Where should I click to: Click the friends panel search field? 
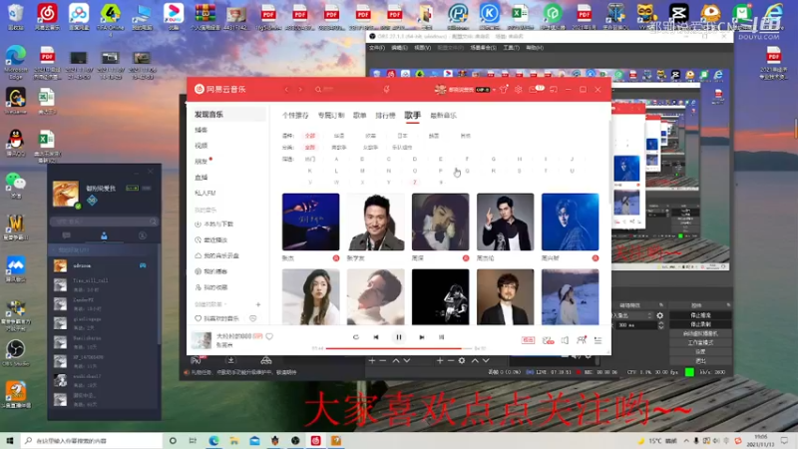coord(105,222)
